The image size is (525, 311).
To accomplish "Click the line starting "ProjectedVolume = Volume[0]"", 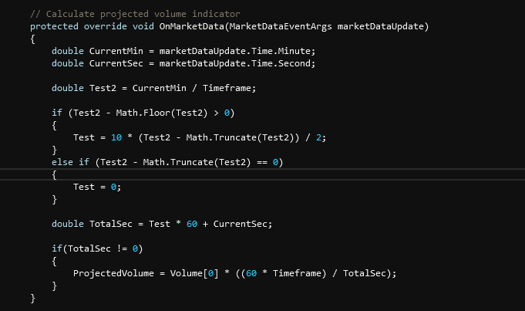I will (234, 273).
